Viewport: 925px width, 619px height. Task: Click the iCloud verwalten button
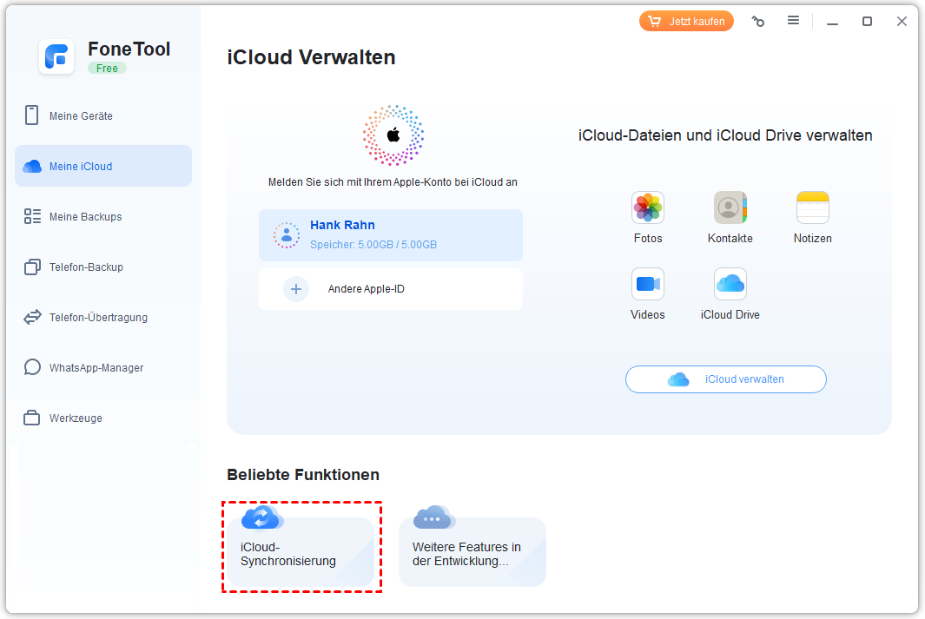(x=725, y=379)
